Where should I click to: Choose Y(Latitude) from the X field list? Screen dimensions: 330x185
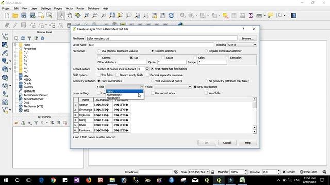click(x=125, y=98)
